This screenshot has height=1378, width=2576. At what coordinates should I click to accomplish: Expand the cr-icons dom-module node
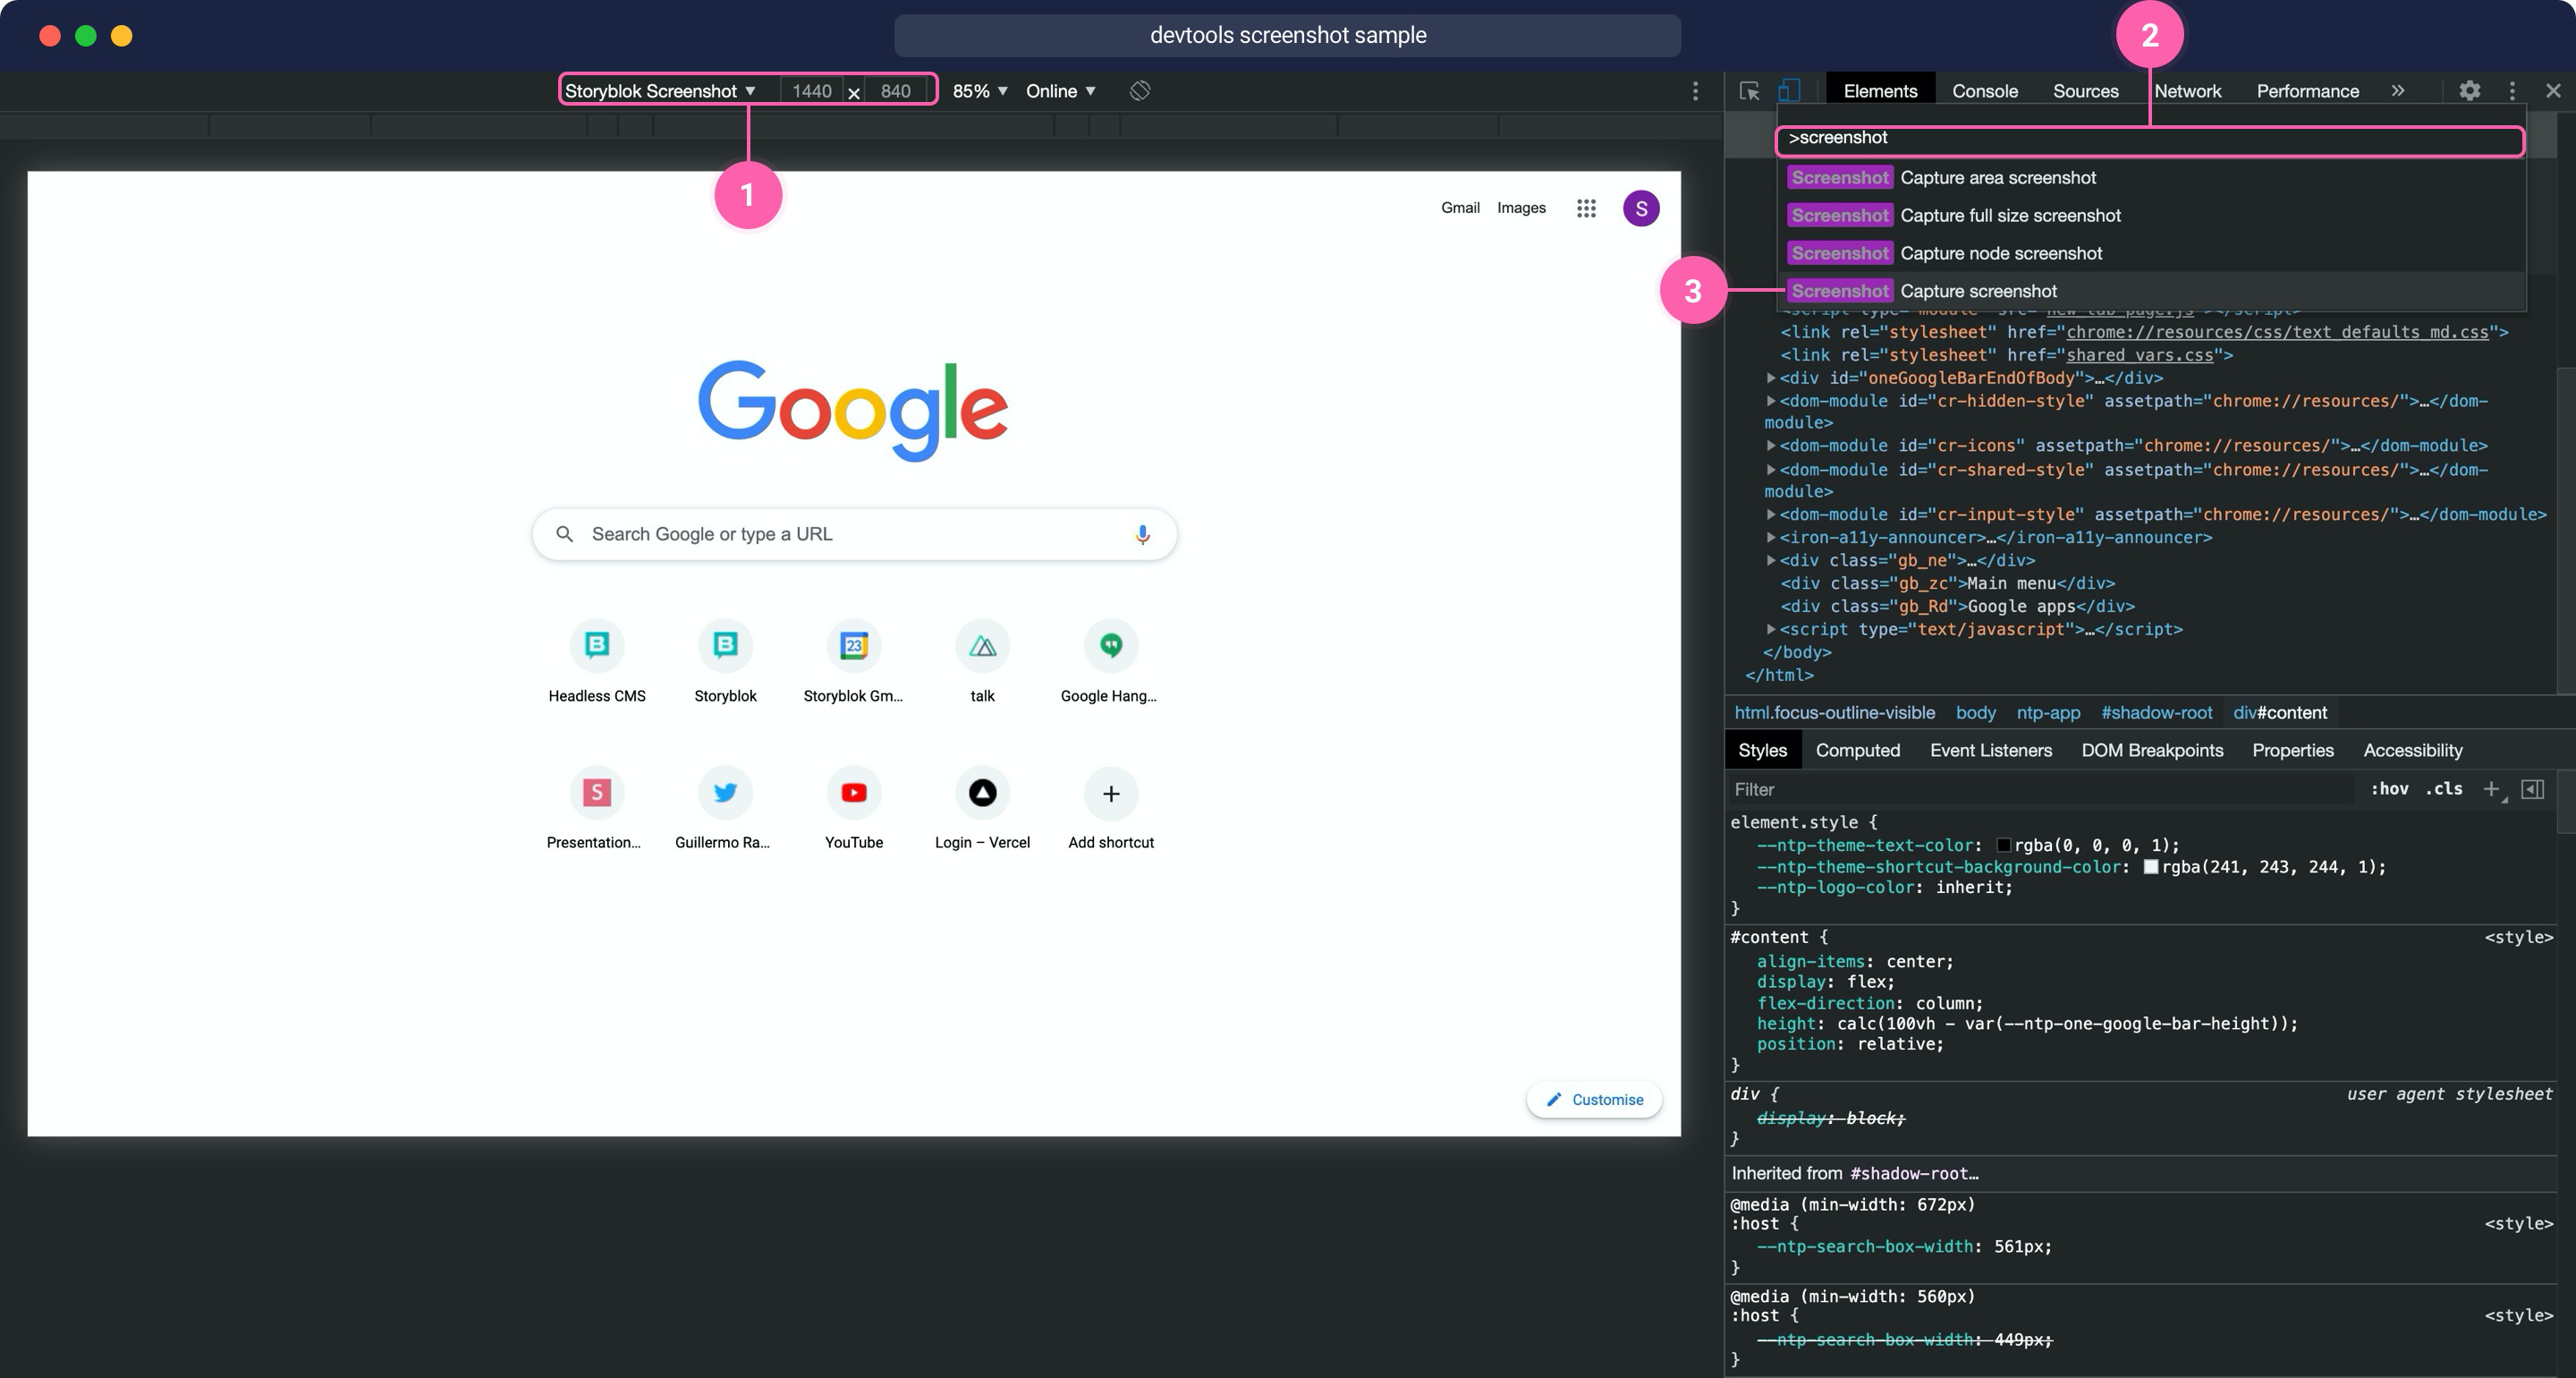pos(1770,447)
